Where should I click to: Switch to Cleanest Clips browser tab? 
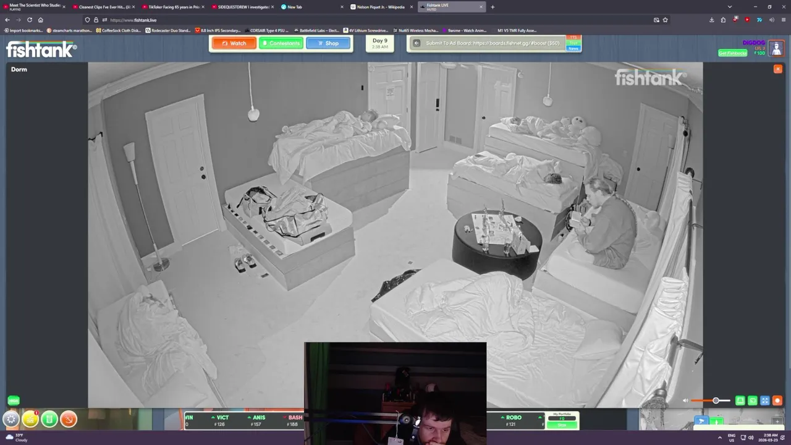103,7
